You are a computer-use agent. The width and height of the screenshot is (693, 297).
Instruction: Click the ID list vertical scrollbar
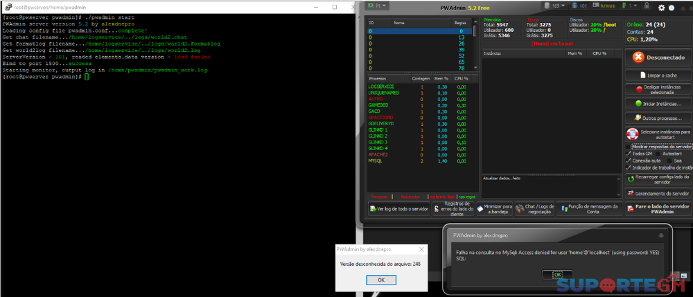[475, 48]
